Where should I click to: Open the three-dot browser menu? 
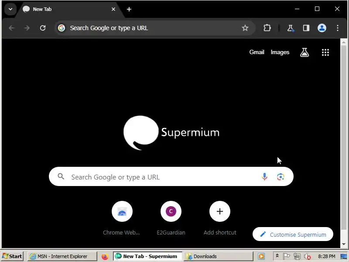pos(338,28)
